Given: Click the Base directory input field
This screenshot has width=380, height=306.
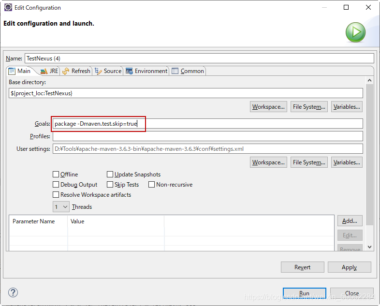Looking at the screenshot, I should tap(186, 93).
